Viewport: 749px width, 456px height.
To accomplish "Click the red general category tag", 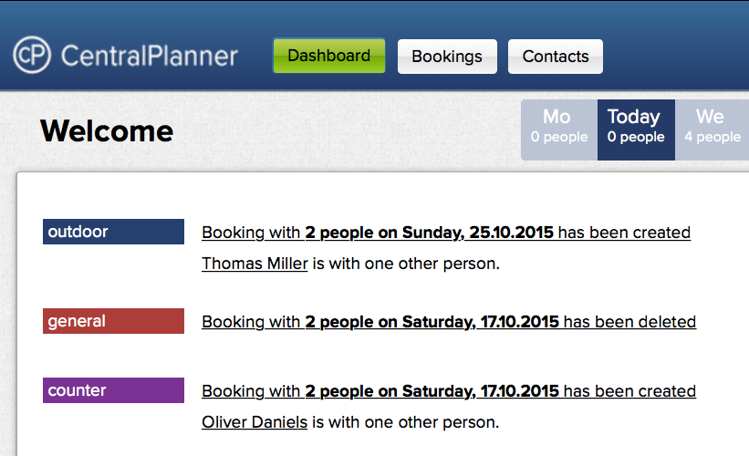I will 113,321.
